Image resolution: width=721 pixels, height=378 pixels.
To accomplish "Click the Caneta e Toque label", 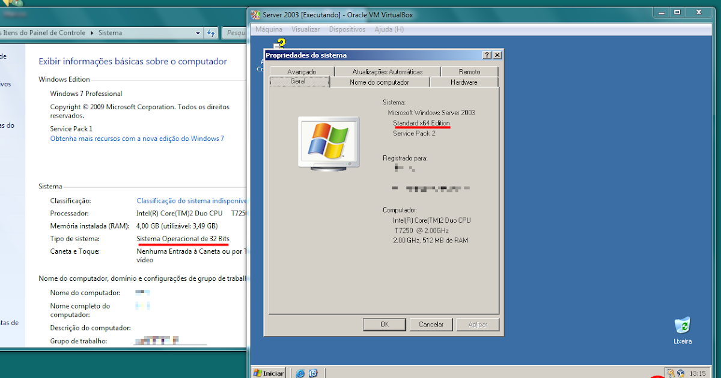I will (x=75, y=251).
